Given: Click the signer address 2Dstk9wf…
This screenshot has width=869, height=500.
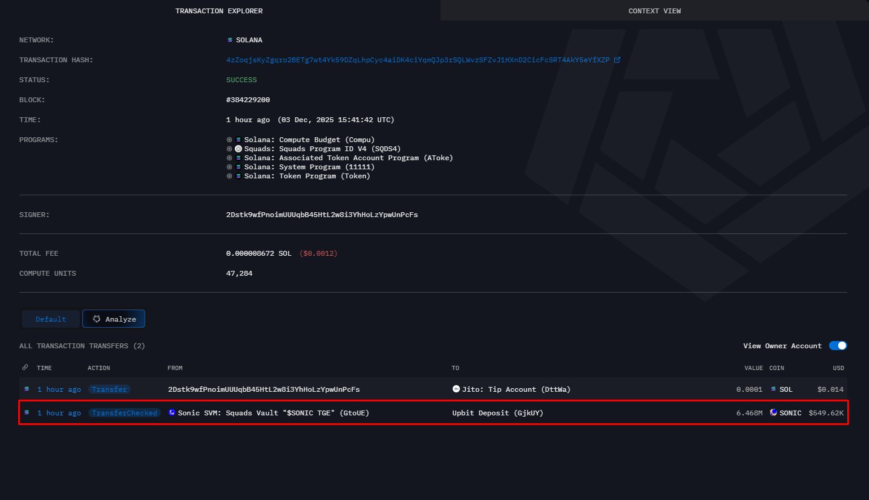Looking at the screenshot, I should 322,215.
